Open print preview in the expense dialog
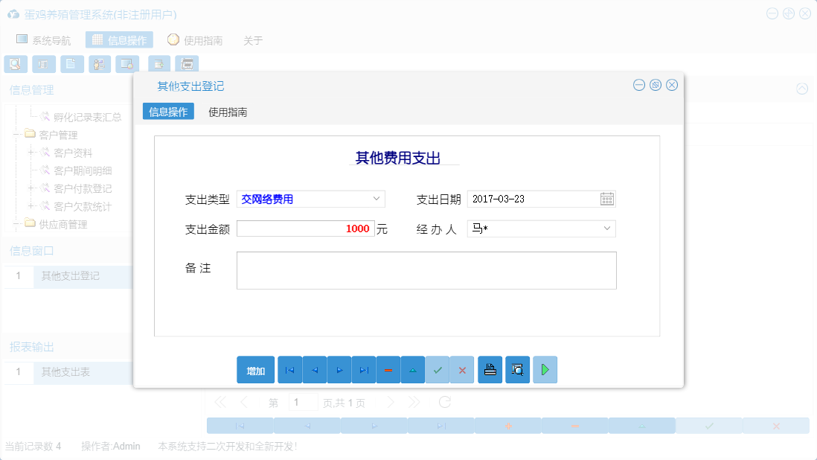Viewport: 817px width, 460px height. pyautogui.click(x=517, y=370)
